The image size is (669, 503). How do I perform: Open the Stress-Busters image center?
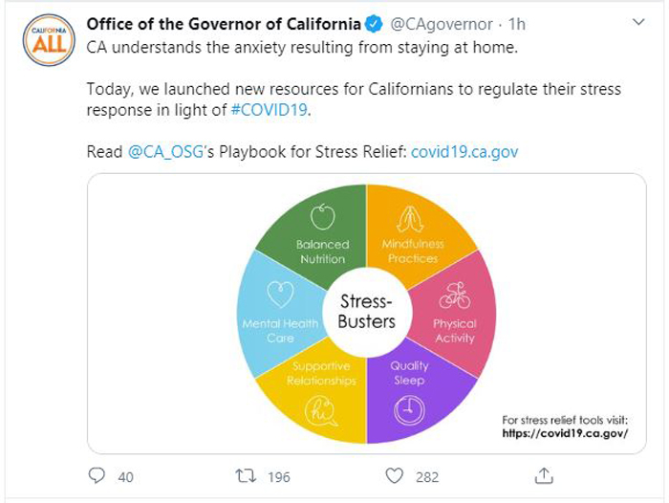(367, 312)
